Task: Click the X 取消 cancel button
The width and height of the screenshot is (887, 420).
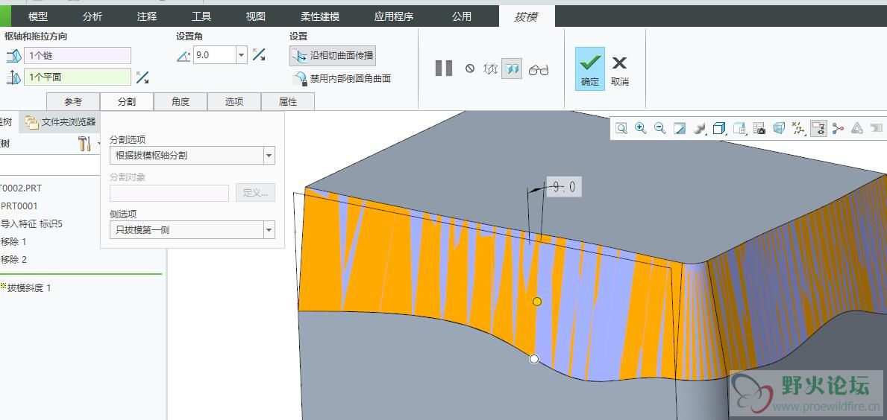Action: (x=620, y=70)
